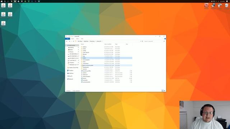
Task: Open the libraries folder
Action: click(x=107, y=54)
